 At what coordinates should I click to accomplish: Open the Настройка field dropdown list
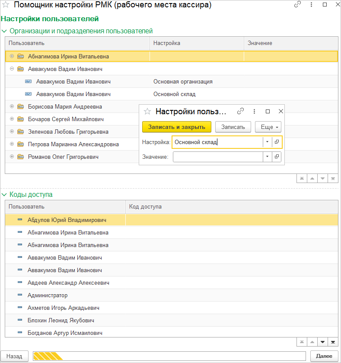point(267,142)
